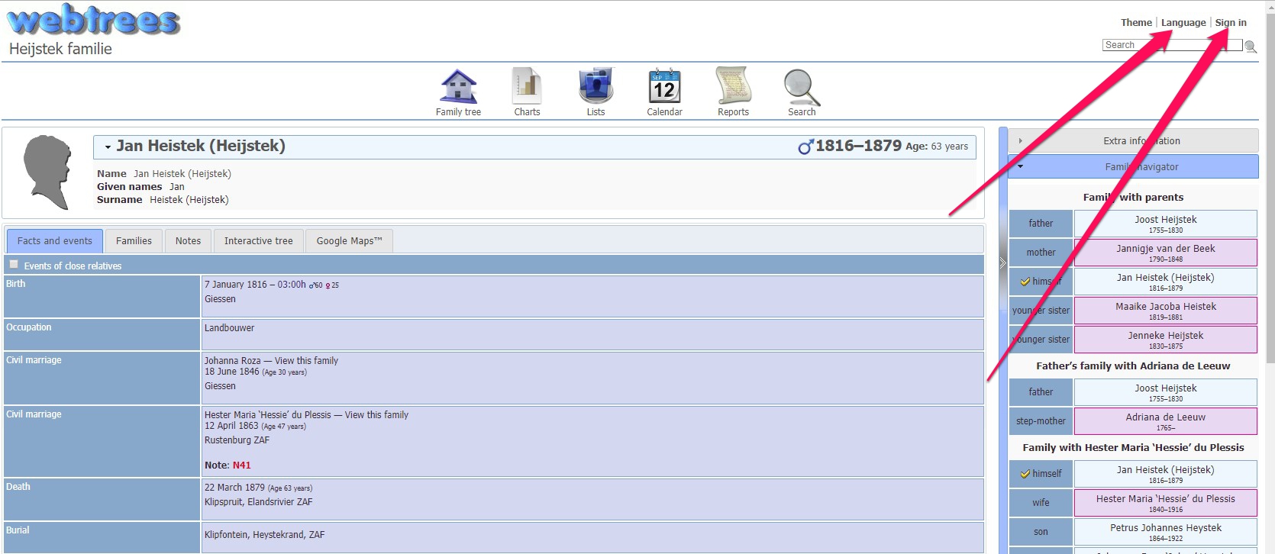Open the Calendar icon
1275x554 pixels.
664,86
